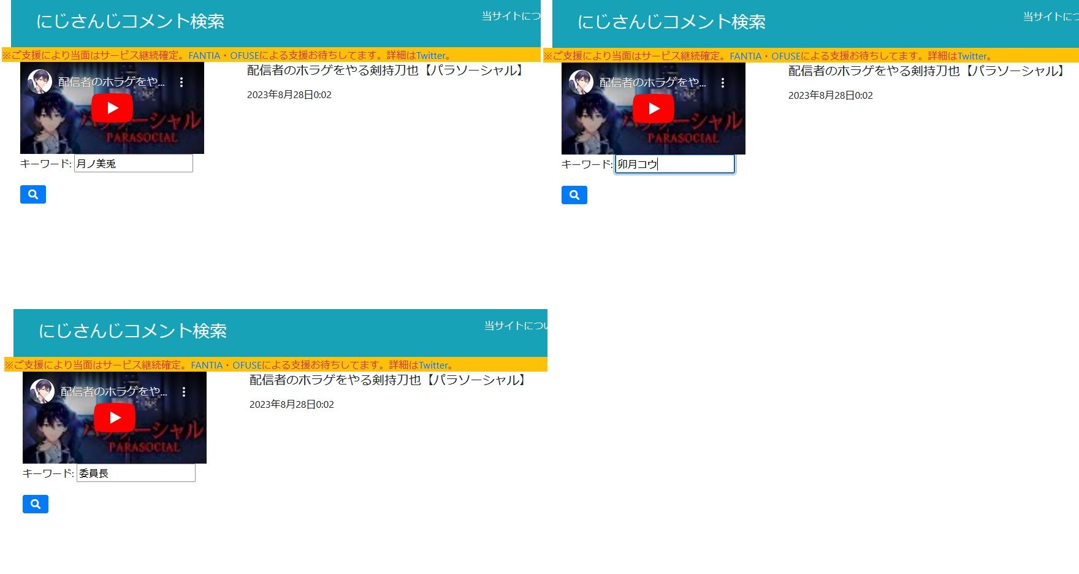The image size is (1079, 574).
Task: Click the date 2023年8月28日0:02 in the 卯月コウ panel
Action: [831, 96]
